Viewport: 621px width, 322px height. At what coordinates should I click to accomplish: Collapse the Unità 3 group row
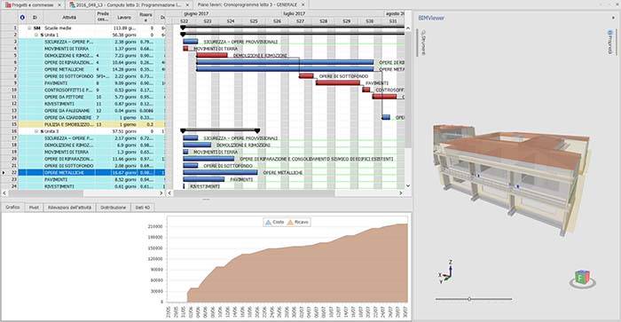(x=36, y=131)
